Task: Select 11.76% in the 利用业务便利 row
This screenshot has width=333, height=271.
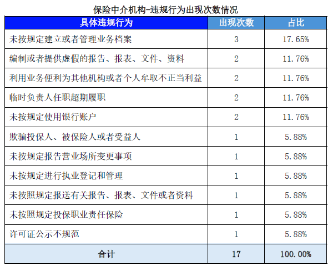Action: [296, 78]
